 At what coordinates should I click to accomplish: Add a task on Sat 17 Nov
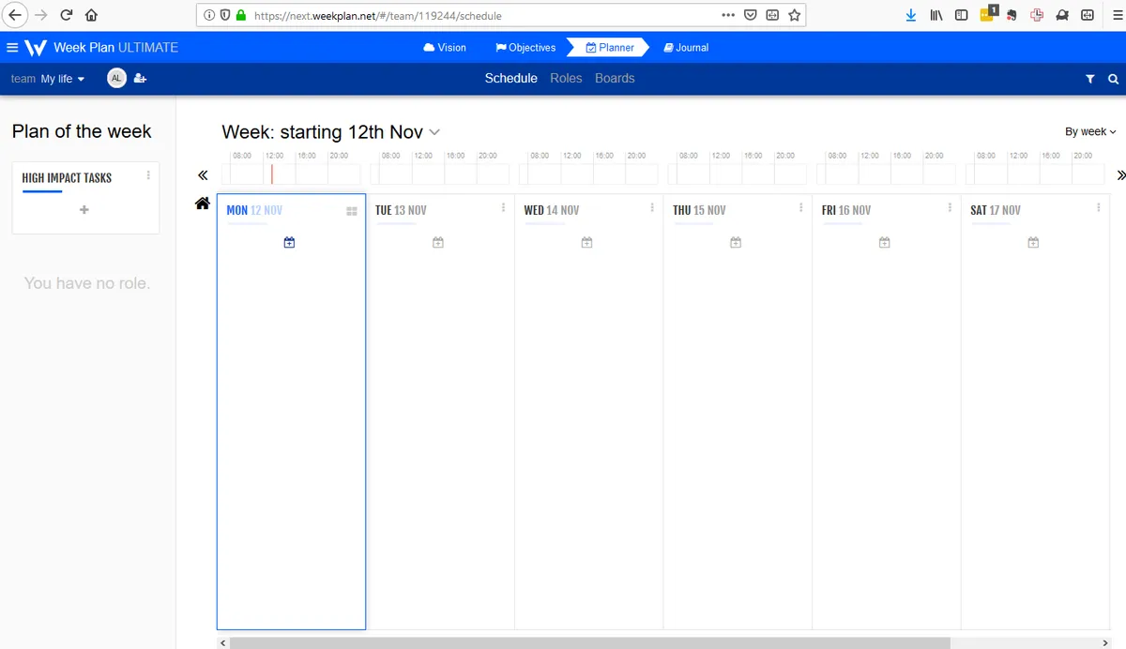coord(1033,243)
